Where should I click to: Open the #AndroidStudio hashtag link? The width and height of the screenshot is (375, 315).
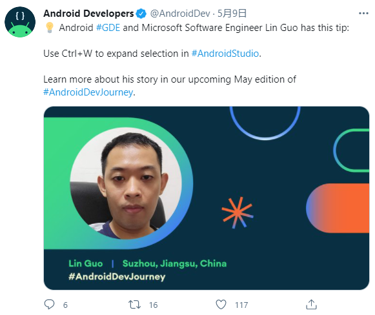225,54
